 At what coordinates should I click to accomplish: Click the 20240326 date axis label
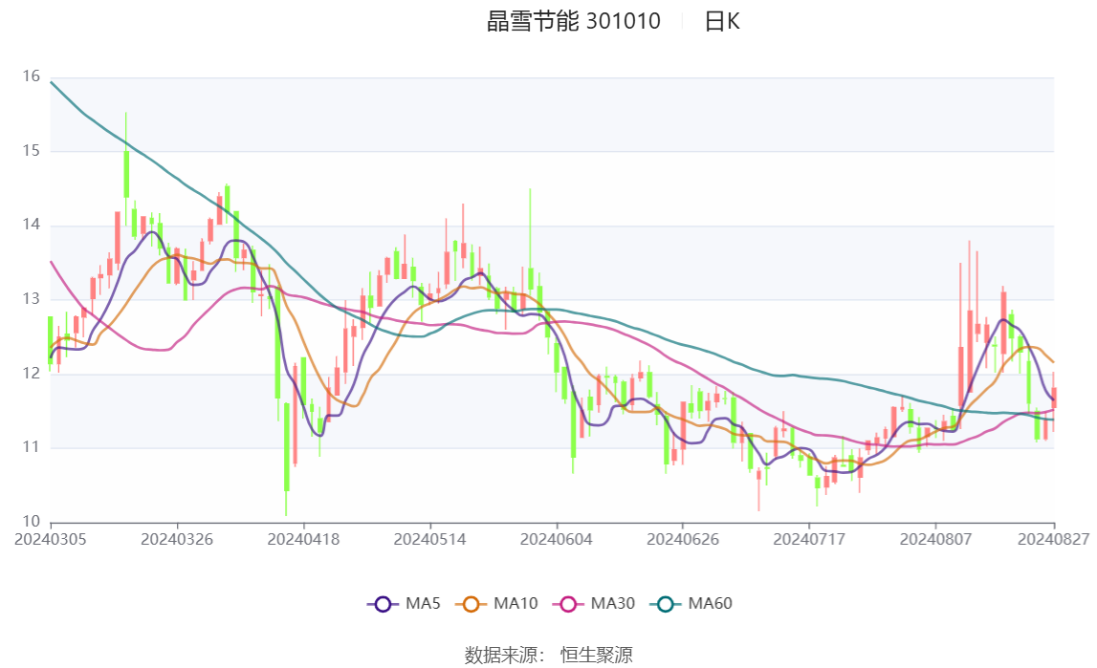pyautogui.click(x=177, y=539)
